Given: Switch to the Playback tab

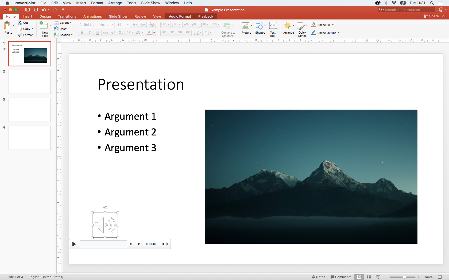Looking at the screenshot, I should (206, 16).
